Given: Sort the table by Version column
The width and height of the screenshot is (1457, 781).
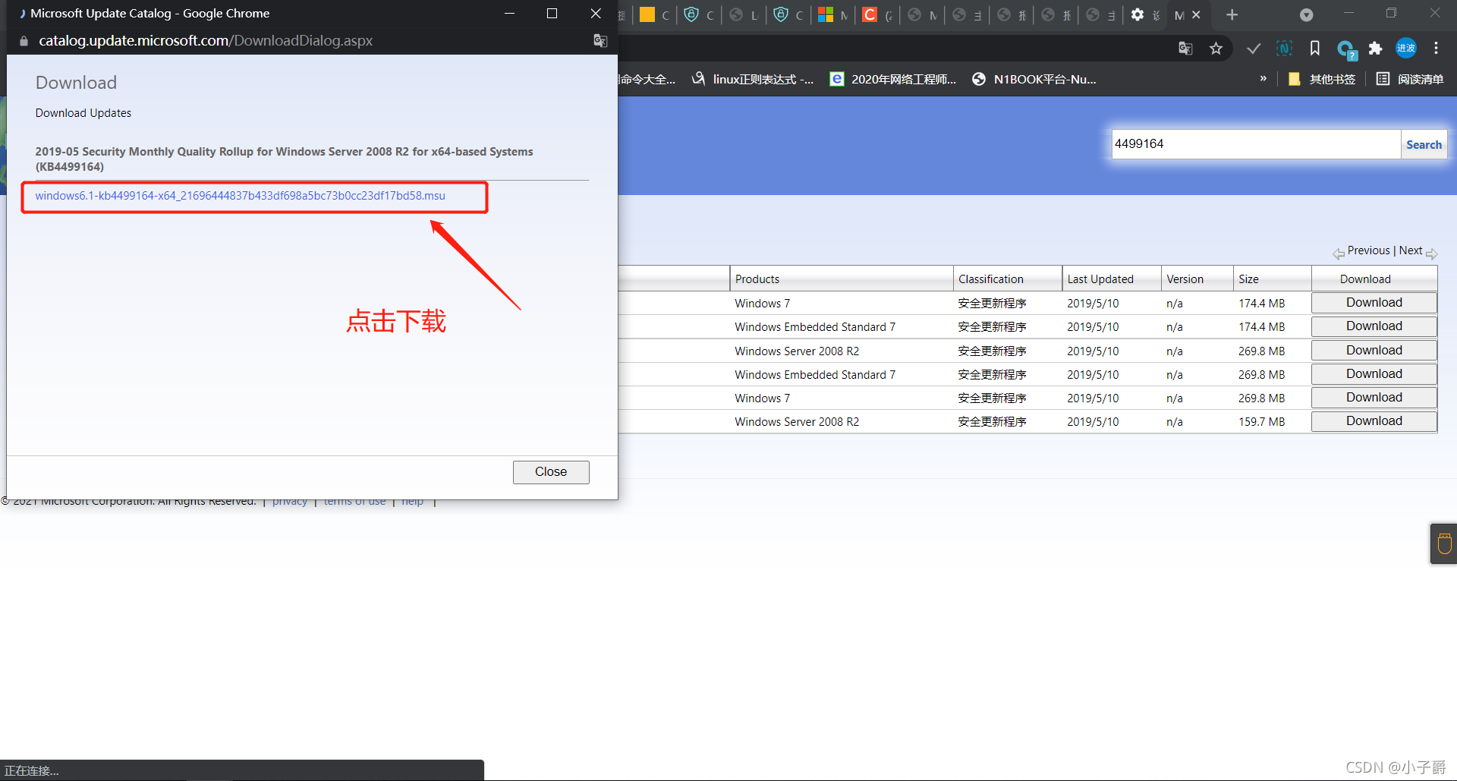Looking at the screenshot, I should pyautogui.click(x=1185, y=279).
